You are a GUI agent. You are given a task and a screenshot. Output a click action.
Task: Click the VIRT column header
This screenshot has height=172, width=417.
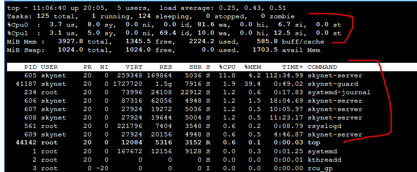pos(134,67)
